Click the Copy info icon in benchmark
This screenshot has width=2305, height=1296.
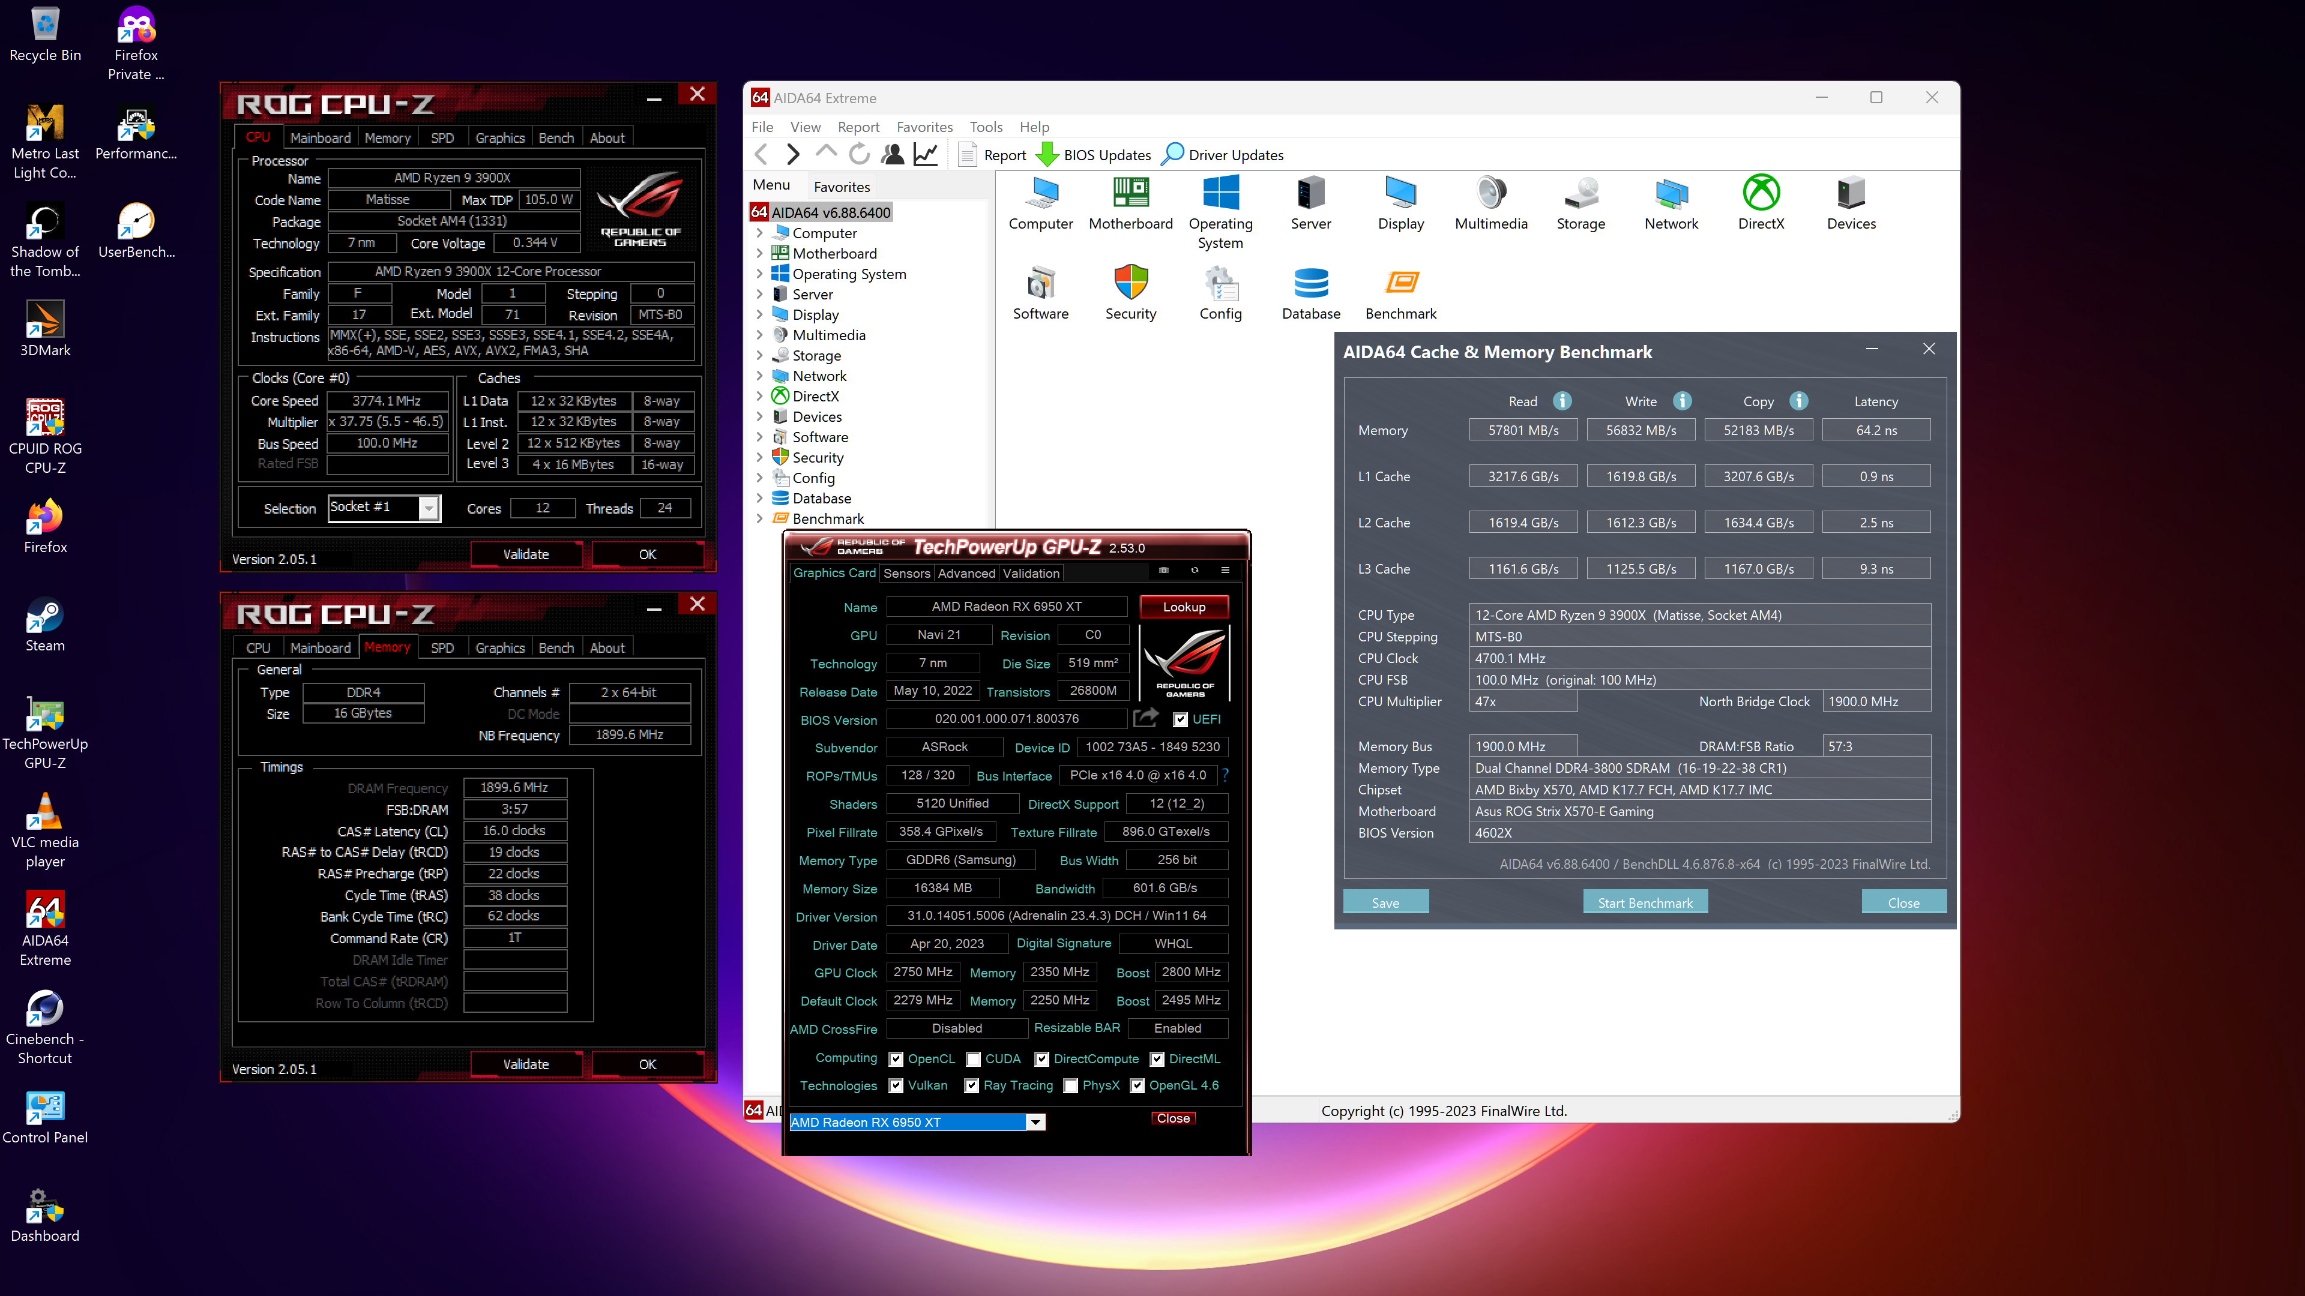(x=1800, y=401)
